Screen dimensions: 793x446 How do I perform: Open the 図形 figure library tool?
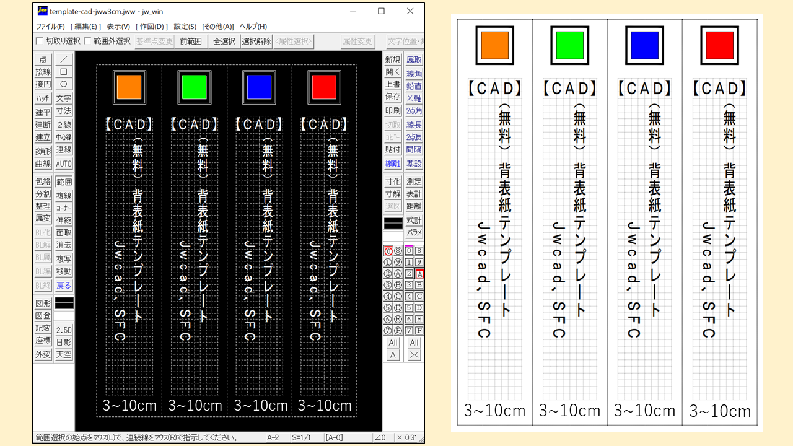43,304
